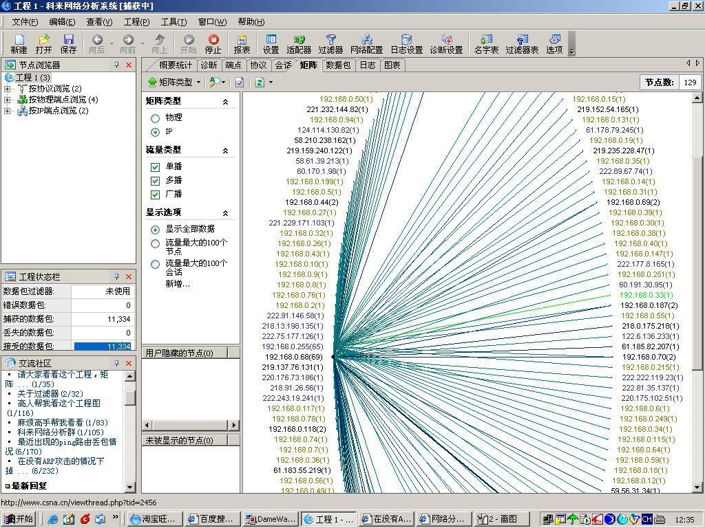Image resolution: width=705 pixels, height=528 pixels.
Task: Click the 报表 (Report) toolbar icon
Action: click(242, 43)
